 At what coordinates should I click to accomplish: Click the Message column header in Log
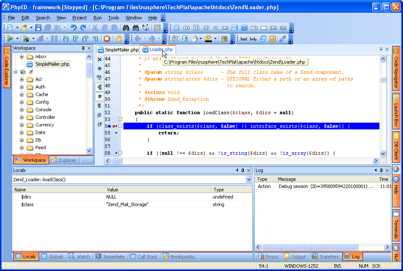point(326,179)
